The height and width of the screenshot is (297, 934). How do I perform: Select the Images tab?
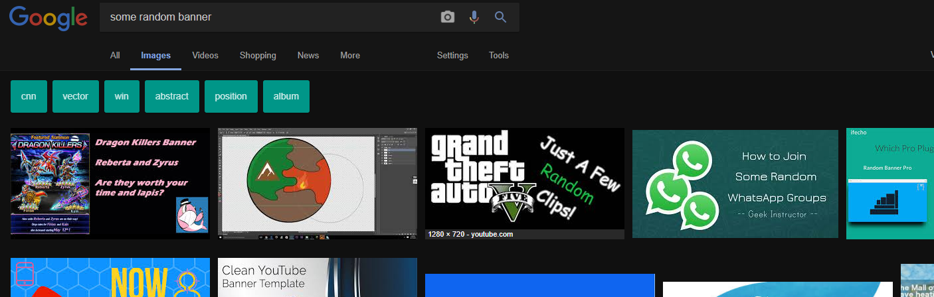click(x=156, y=56)
